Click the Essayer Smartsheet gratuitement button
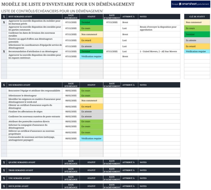Screen dimensions: 211x190 [191, 4]
